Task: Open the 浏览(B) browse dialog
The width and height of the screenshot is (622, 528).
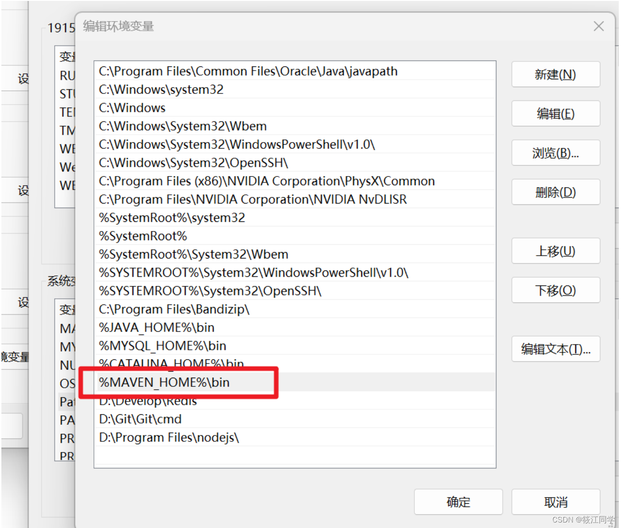Action: (x=555, y=153)
